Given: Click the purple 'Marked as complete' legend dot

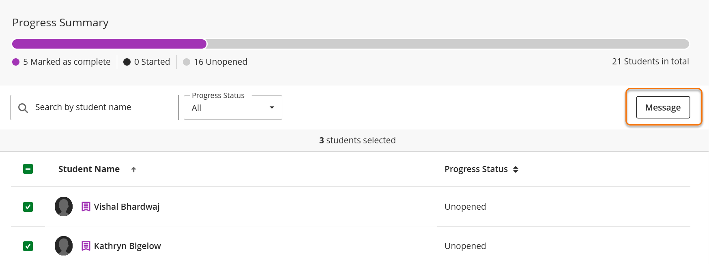Looking at the screenshot, I should tap(16, 62).
